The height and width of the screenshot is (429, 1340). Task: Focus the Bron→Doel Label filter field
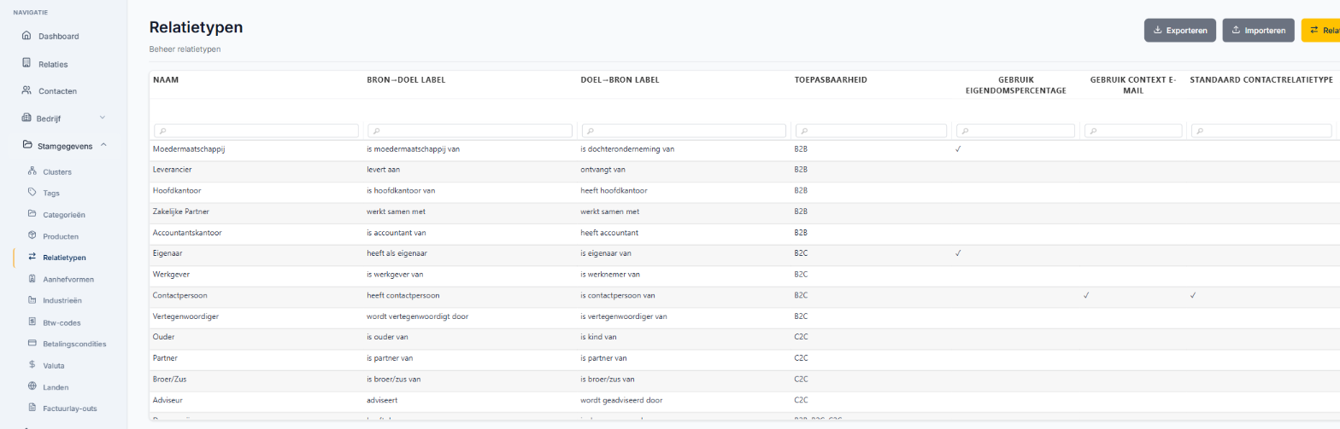(470, 131)
